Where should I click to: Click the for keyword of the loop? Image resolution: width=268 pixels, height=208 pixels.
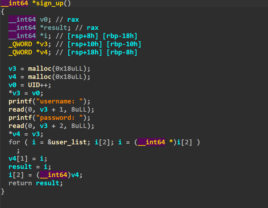click(x=14, y=142)
